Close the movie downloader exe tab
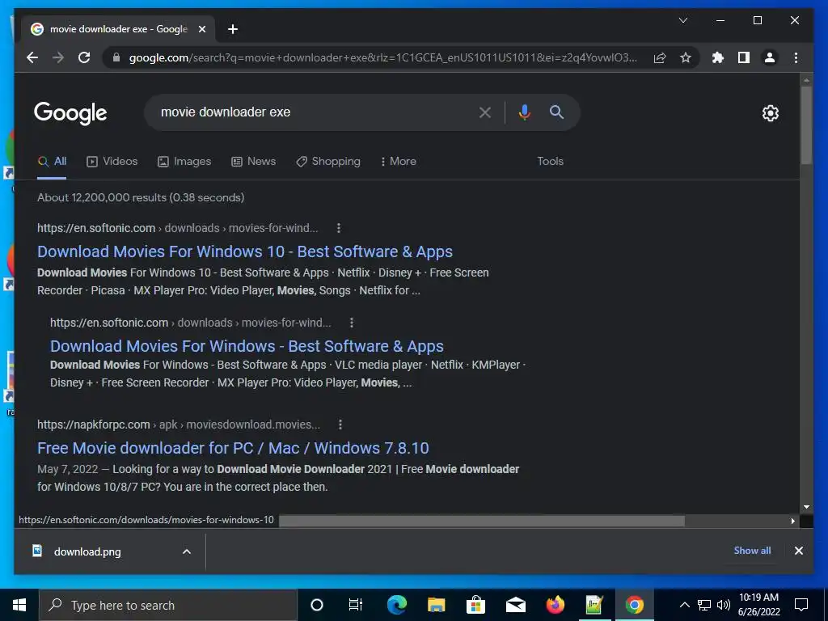The height and width of the screenshot is (621, 828). click(x=201, y=29)
